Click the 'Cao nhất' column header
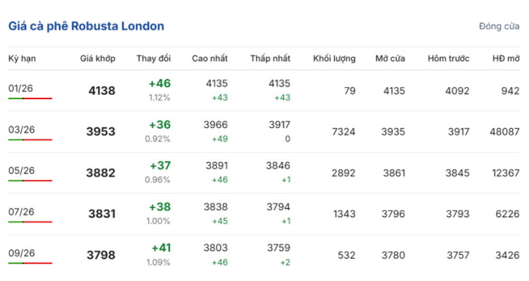This screenshot has height=281, width=529. click(210, 58)
